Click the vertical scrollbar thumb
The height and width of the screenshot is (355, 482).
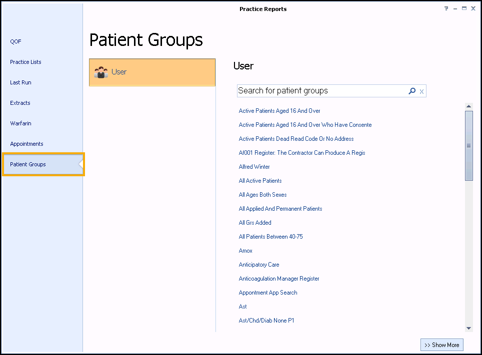click(x=468, y=145)
